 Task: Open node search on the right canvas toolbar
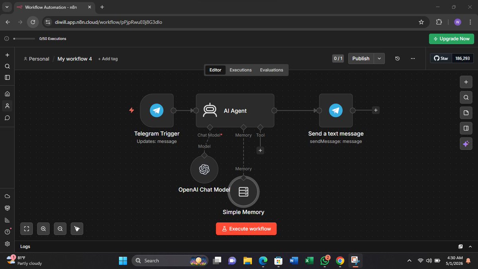(466, 98)
